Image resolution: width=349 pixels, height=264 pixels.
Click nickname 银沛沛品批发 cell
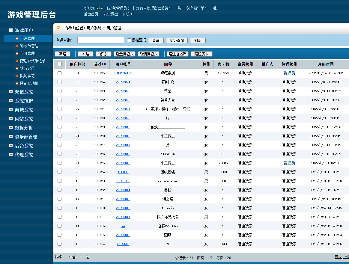coord(168,217)
